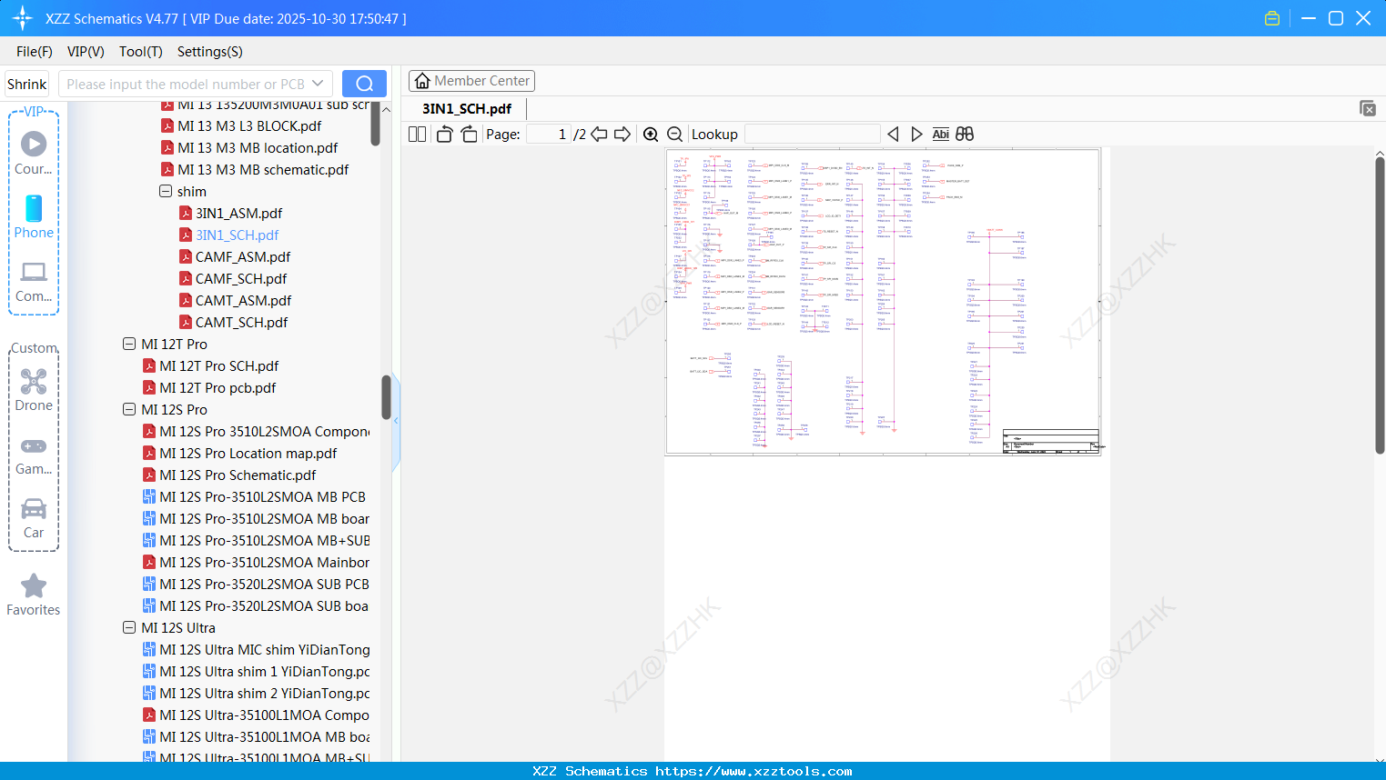The width and height of the screenshot is (1386, 780).
Task: Open the Courses section in the sidebar
Action: (34, 153)
